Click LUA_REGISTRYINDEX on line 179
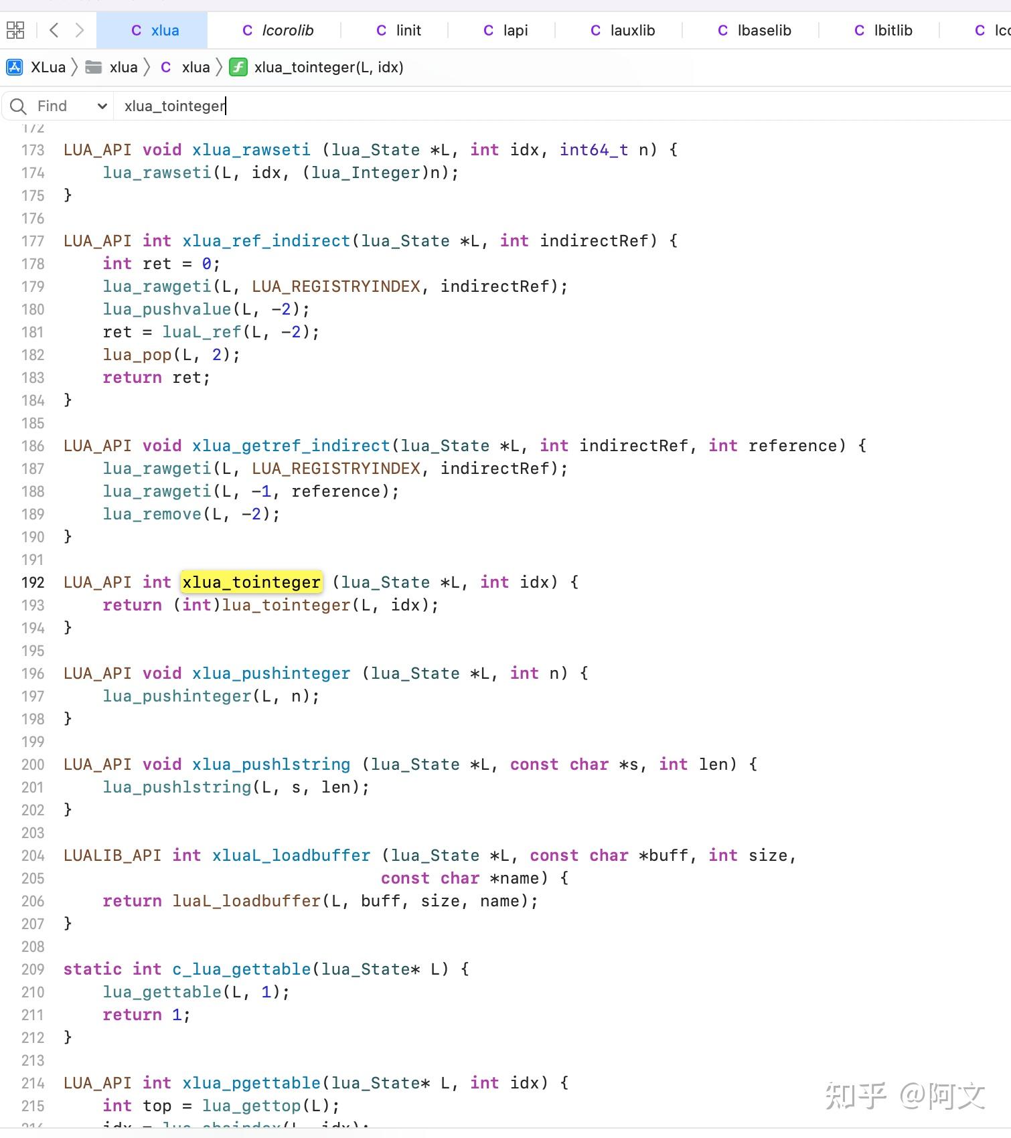Image resolution: width=1011 pixels, height=1138 pixels. [336, 287]
